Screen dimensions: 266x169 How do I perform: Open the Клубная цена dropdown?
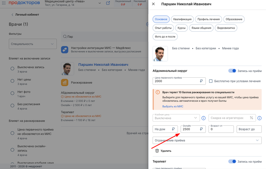tap(176, 118)
